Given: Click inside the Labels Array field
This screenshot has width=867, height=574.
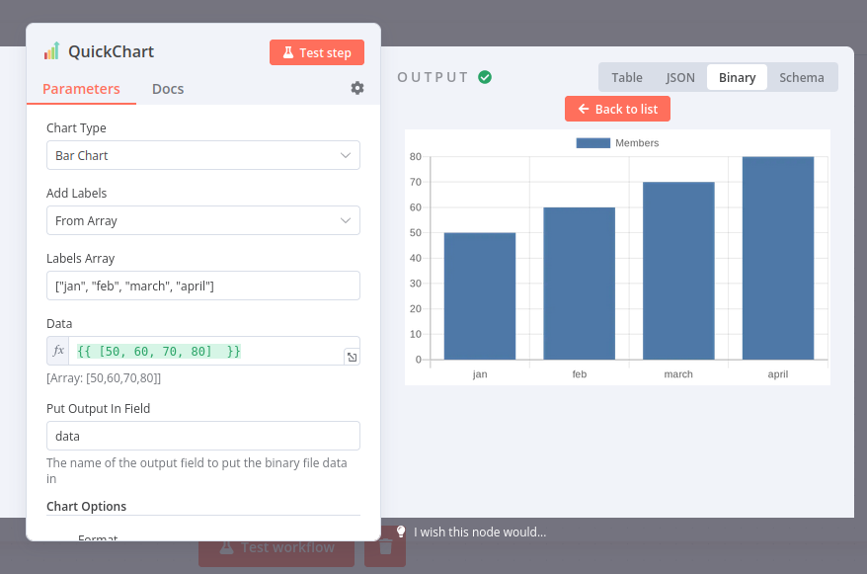Looking at the screenshot, I should (202, 286).
